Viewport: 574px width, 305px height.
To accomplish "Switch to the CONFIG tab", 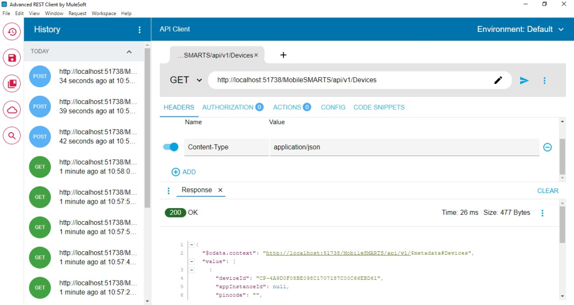I will (x=333, y=107).
